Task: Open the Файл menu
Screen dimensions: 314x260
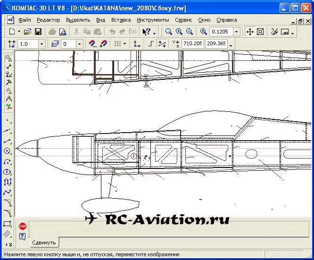Action: 25,20
